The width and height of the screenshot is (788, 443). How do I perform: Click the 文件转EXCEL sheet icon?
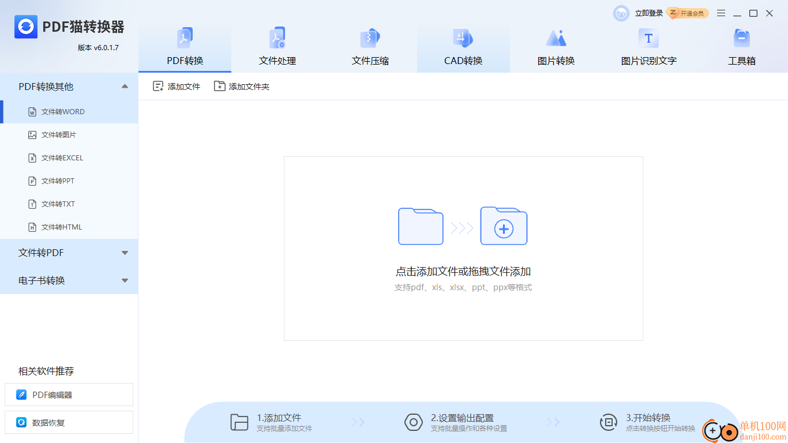point(32,158)
